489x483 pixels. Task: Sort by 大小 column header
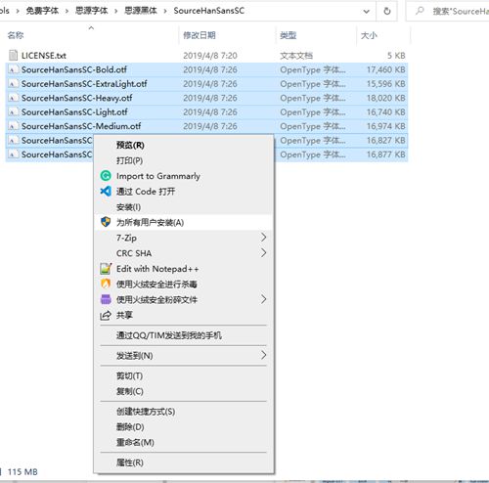tap(369, 35)
